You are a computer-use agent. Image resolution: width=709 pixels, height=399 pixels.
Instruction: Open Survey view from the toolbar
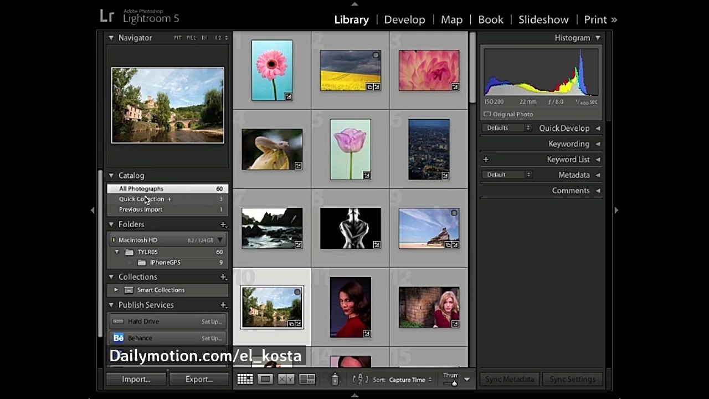(307, 379)
